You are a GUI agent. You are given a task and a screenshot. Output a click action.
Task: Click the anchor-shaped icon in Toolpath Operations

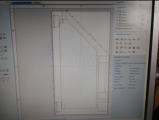pyautogui.click(x=129, y=52)
